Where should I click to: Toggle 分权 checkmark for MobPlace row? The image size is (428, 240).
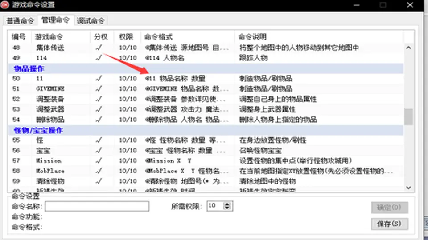point(99,171)
